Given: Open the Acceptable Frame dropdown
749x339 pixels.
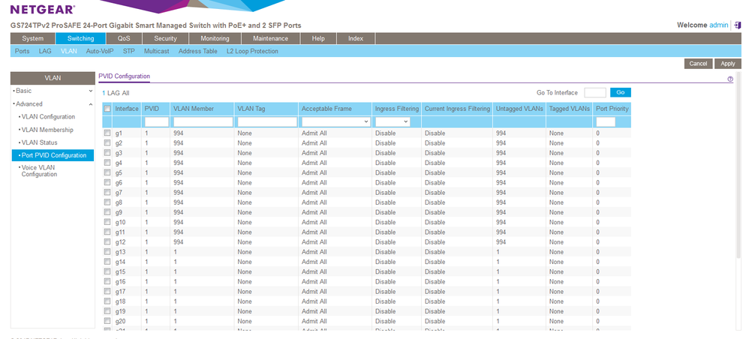Looking at the screenshot, I should (335, 121).
